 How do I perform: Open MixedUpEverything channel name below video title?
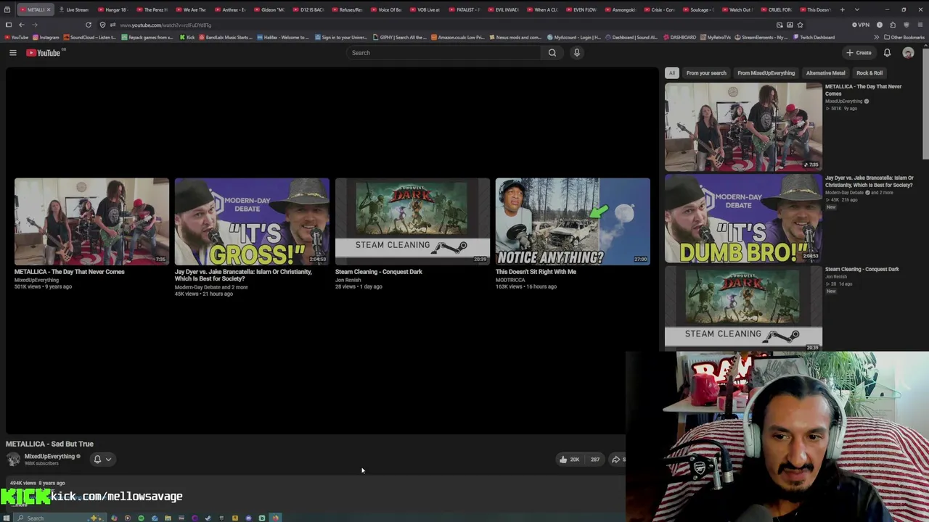[49, 457]
